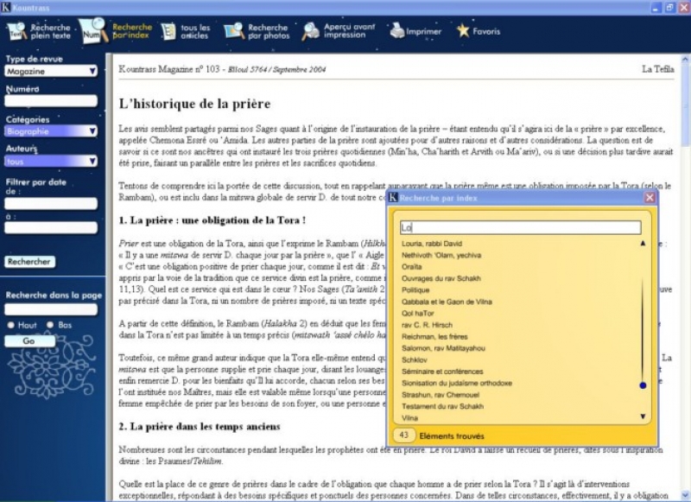Expand the Catégories Biographie dropdown
691x502 pixels.
(x=51, y=130)
